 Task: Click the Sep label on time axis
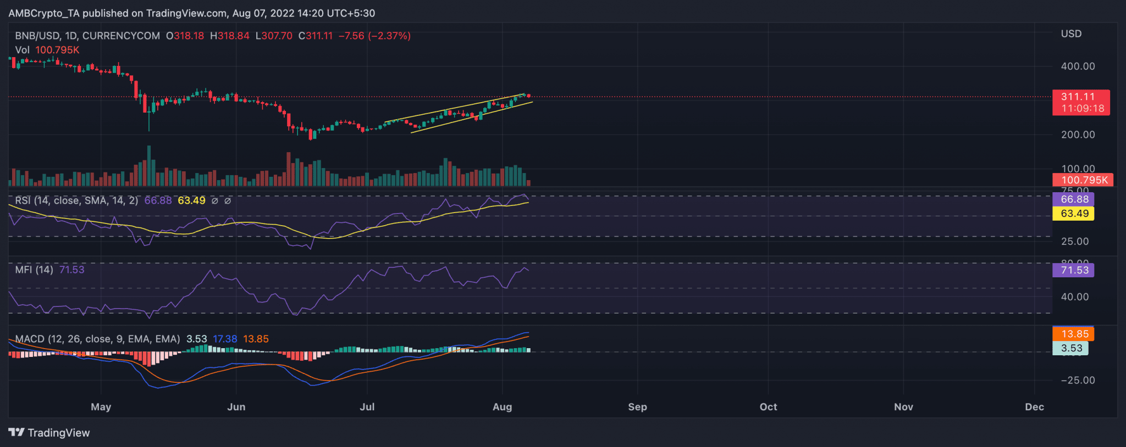637,407
